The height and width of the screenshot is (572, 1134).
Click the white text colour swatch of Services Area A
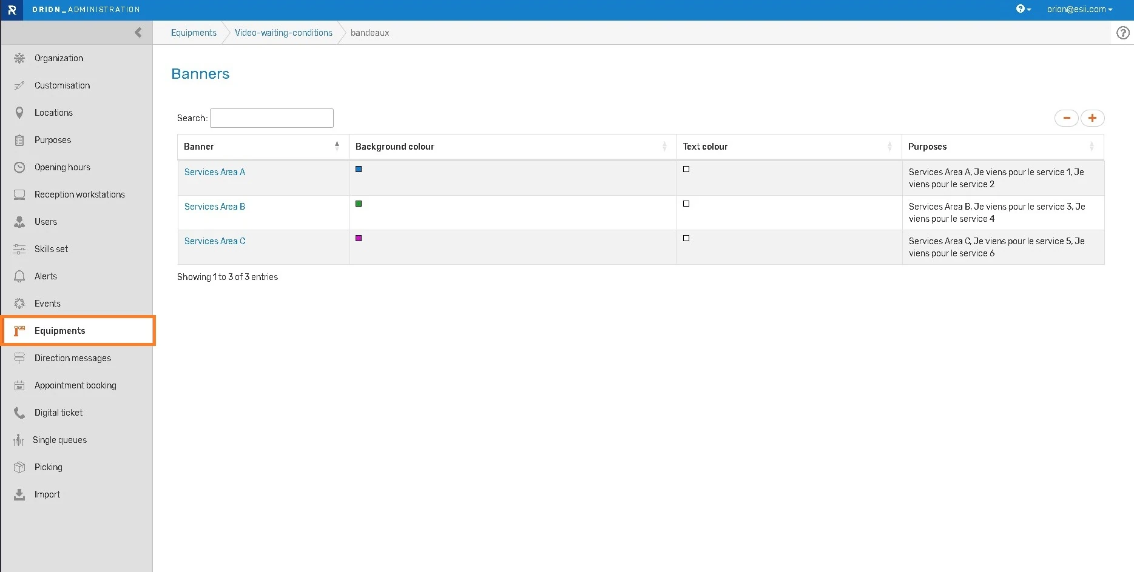tap(686, 169)
